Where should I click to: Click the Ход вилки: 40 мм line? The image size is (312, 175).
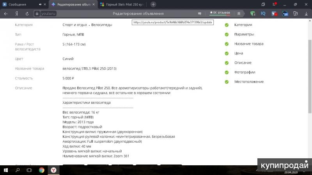pyautogui.click(x=77, y=146)
